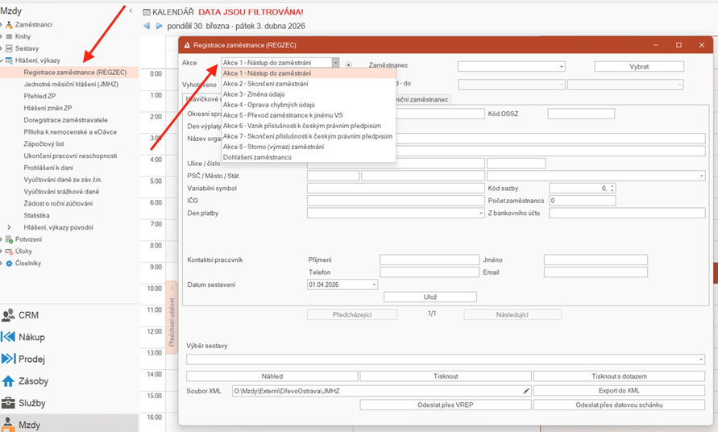
Task: Open the Prodej module icon
Action: pyautogui.click(x=9, y=359)
